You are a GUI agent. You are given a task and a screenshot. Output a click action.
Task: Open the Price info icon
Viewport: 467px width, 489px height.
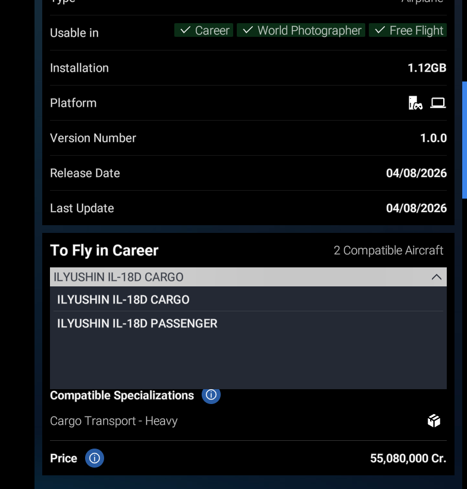[x=95, y=458]
